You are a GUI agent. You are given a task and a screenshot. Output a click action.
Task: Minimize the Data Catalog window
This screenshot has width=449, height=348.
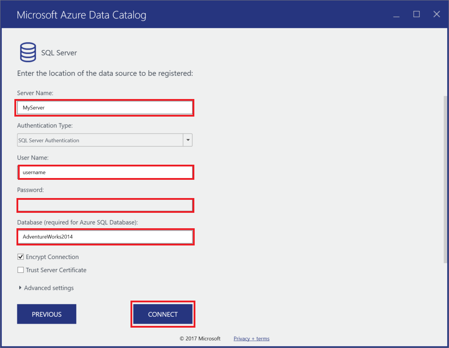click(x=396, y=14)
